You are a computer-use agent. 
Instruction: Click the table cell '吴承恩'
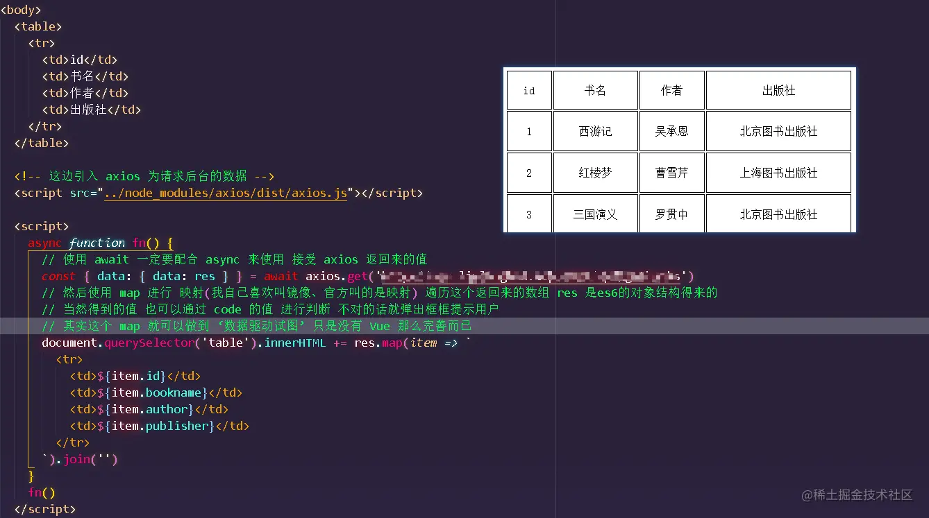(x=671, y=131)
